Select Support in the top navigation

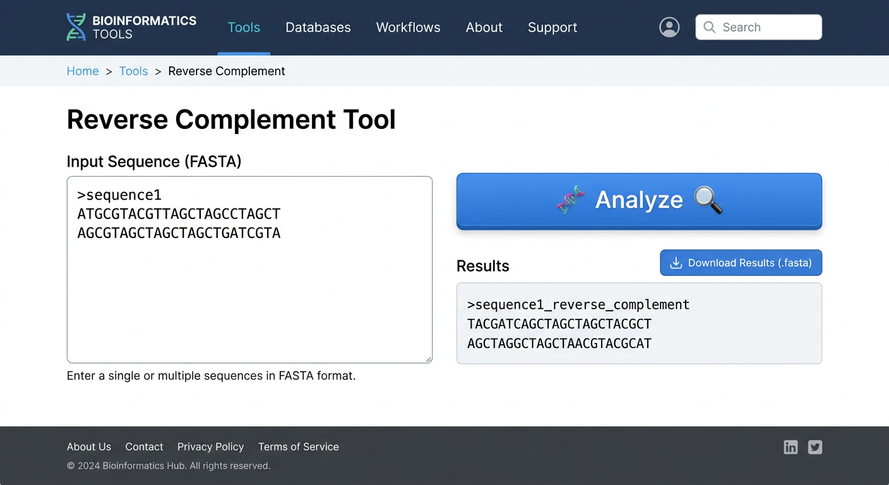tap(552, 27)
